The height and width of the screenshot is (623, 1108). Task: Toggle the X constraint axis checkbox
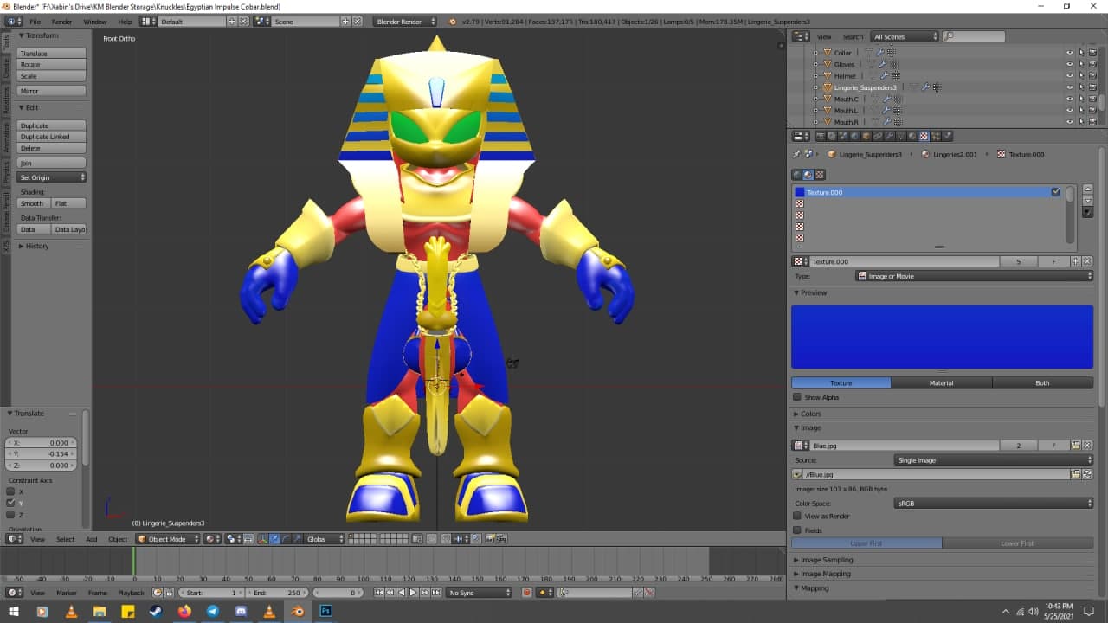click(x=11, y=491)
